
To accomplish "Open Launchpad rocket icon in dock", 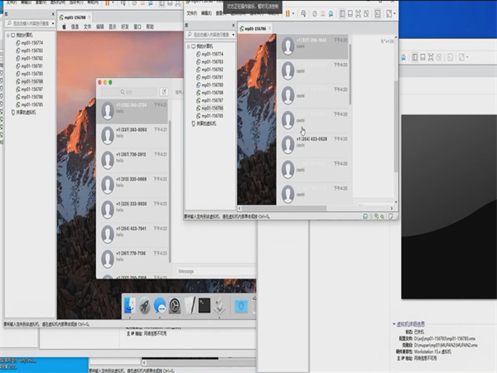I will pos(144,307).
